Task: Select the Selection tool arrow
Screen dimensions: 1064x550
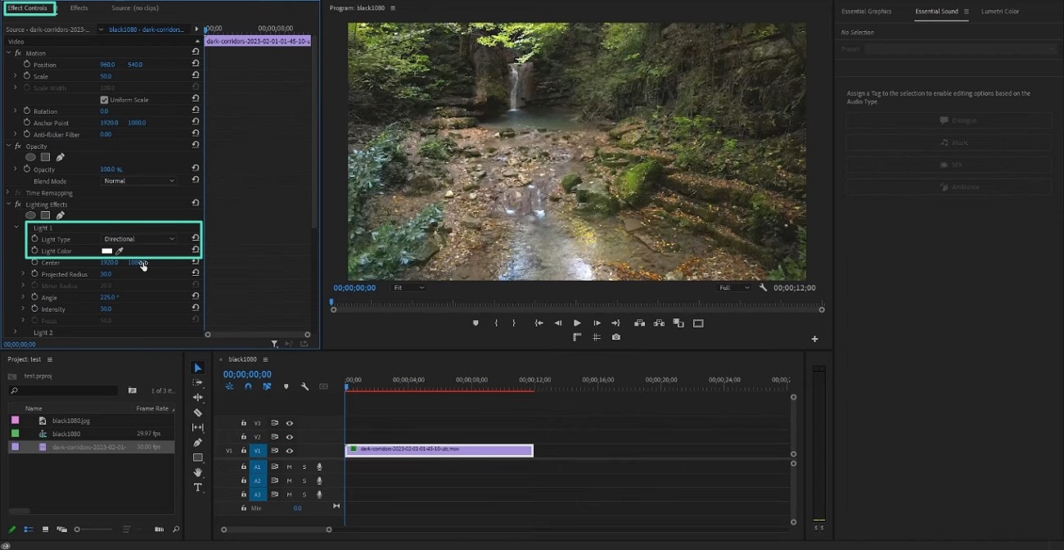Action: [197, 367]
